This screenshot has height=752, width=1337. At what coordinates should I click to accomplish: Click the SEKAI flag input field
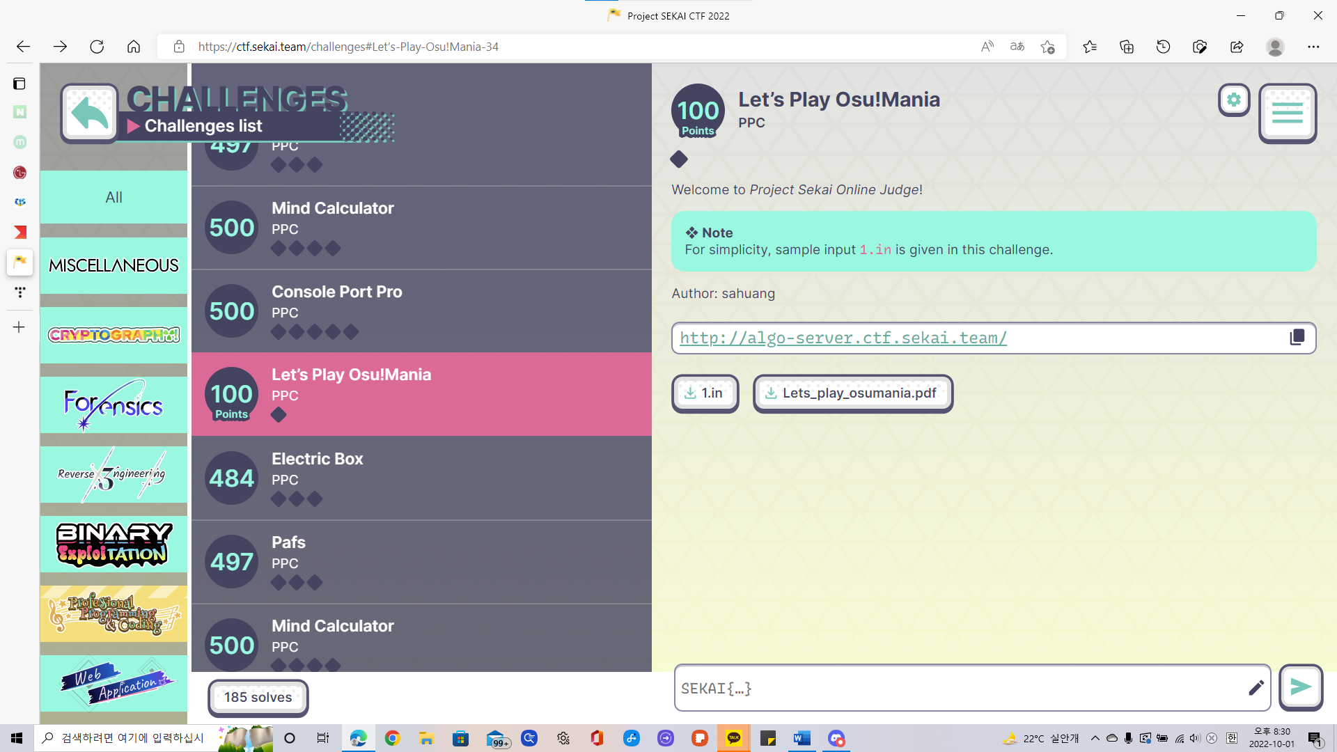click(961, 688)
